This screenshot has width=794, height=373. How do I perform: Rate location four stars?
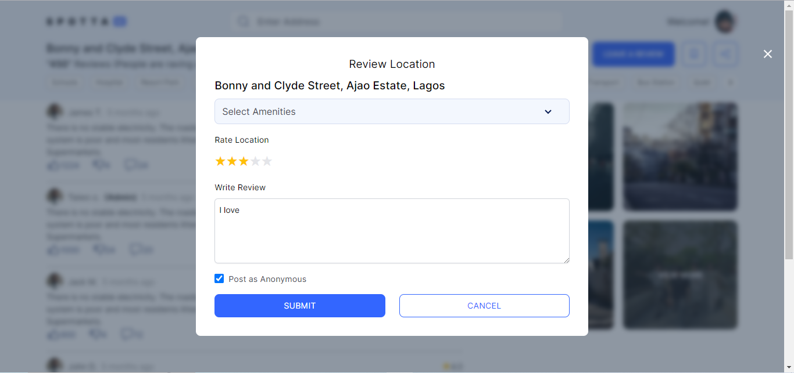tap(255, 161)
